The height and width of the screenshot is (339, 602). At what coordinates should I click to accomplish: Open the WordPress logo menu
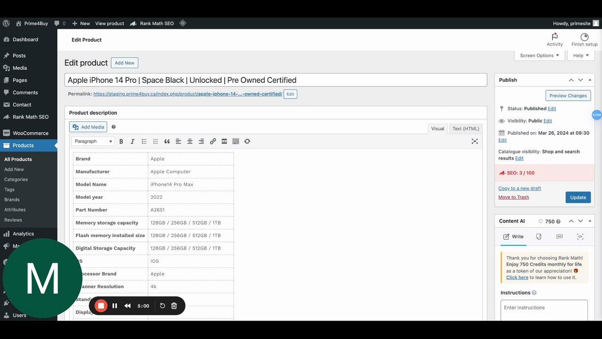tap(6, 23)
